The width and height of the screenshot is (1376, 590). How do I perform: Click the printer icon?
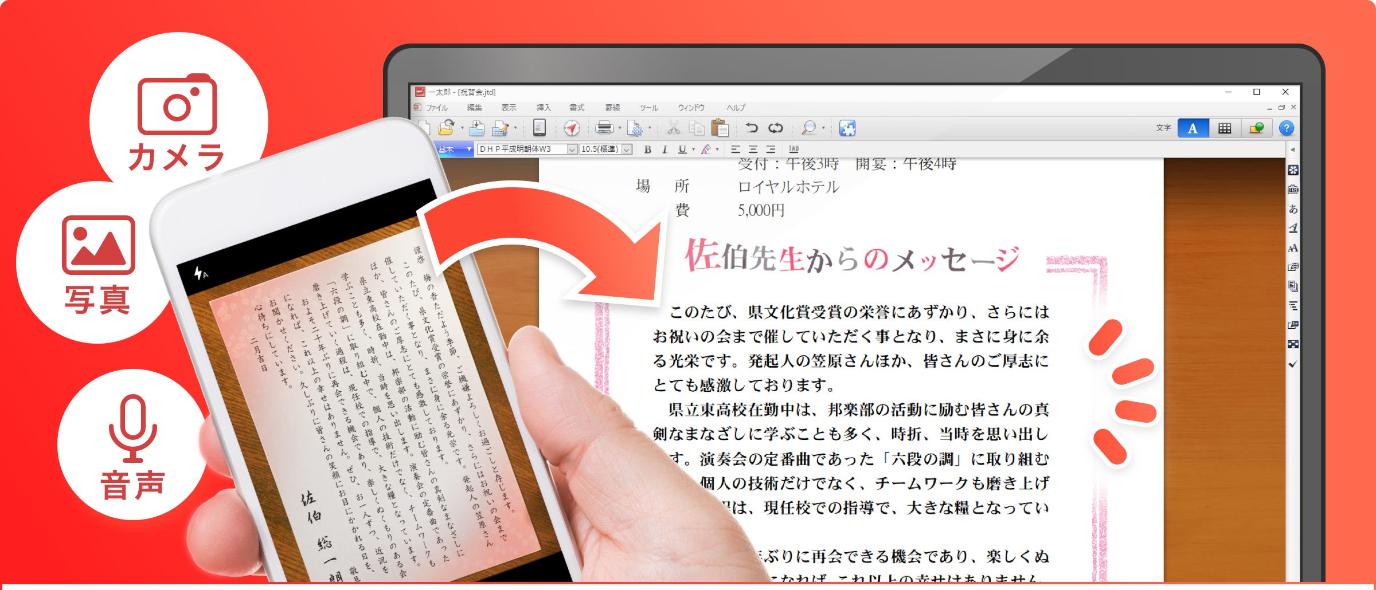[x=604, y=128]
